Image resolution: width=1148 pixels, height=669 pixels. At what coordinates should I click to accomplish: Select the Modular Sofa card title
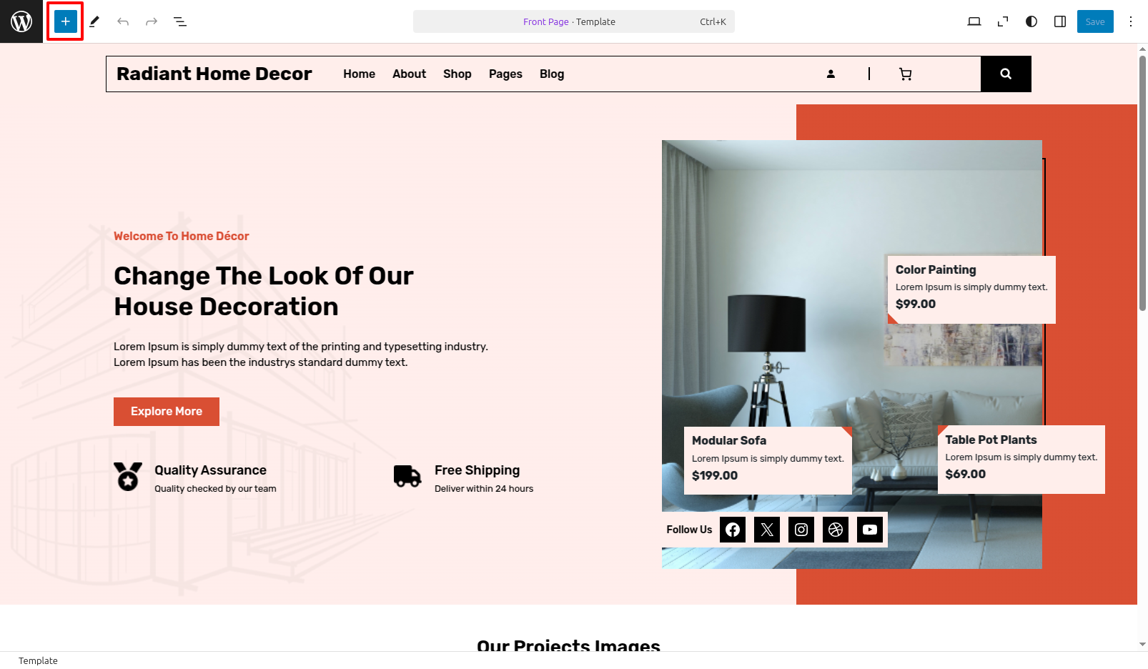click(729, 440)
